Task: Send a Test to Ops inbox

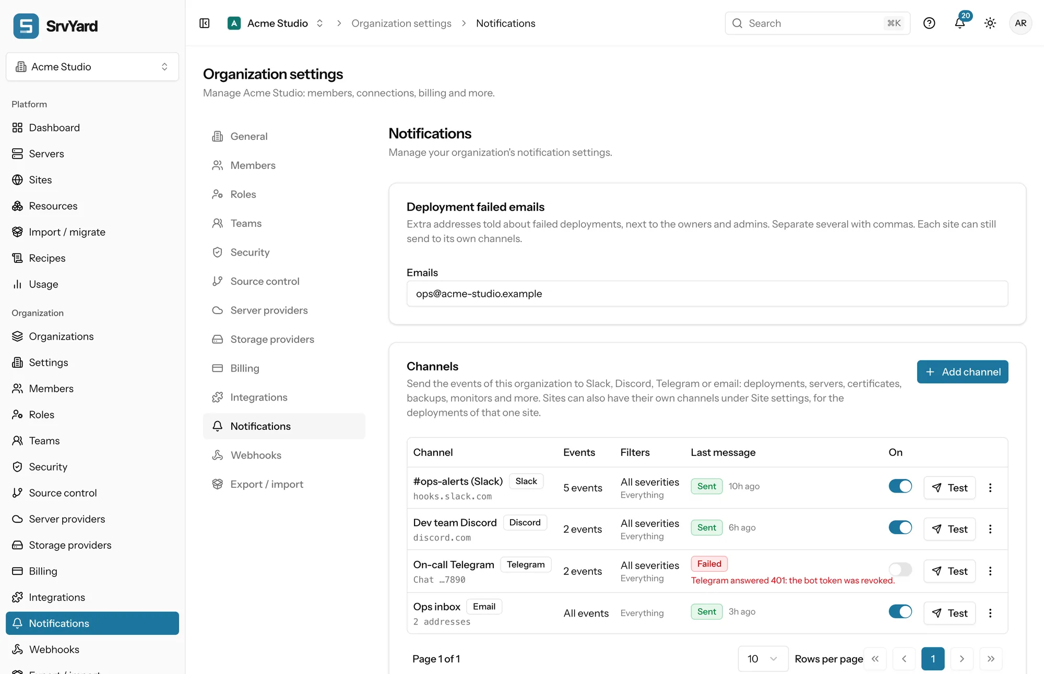Action: (x=950, y=613)
